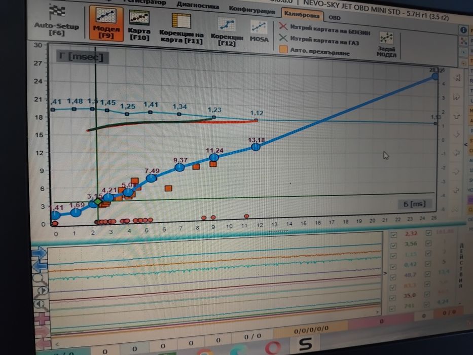Toggle the checkbox next to value 1,15

coord(393,256)
